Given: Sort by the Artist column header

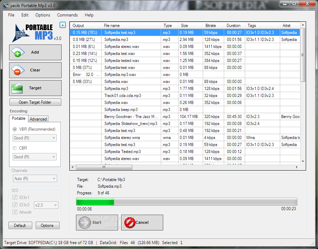Looking at the screenshot, I should point(290,26).
